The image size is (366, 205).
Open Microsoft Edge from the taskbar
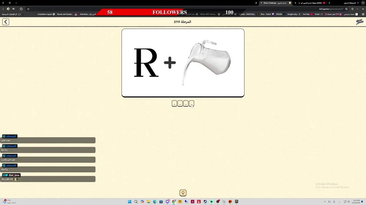point(155,202)
